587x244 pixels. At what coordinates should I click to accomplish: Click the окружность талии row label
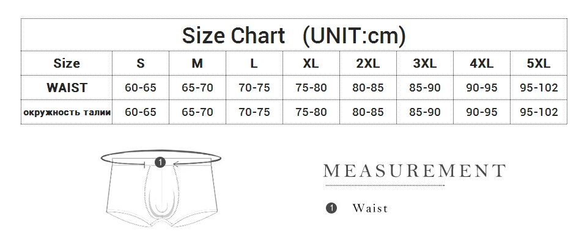pyautogui.click(x=67, y=112)
